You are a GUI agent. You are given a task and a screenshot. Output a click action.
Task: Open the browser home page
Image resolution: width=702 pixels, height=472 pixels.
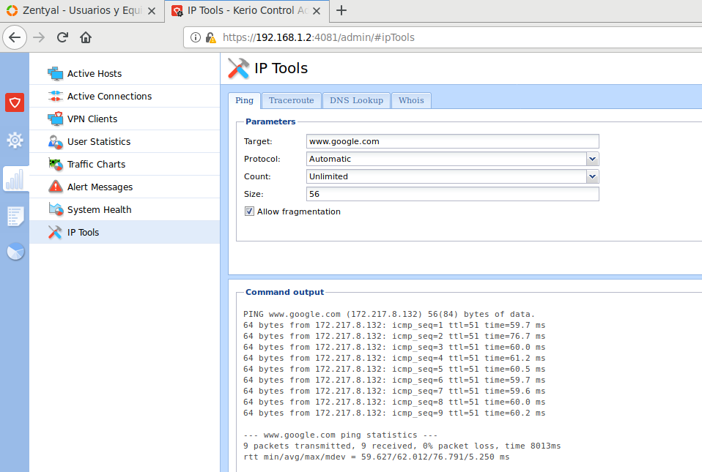(x=86, y=37)
